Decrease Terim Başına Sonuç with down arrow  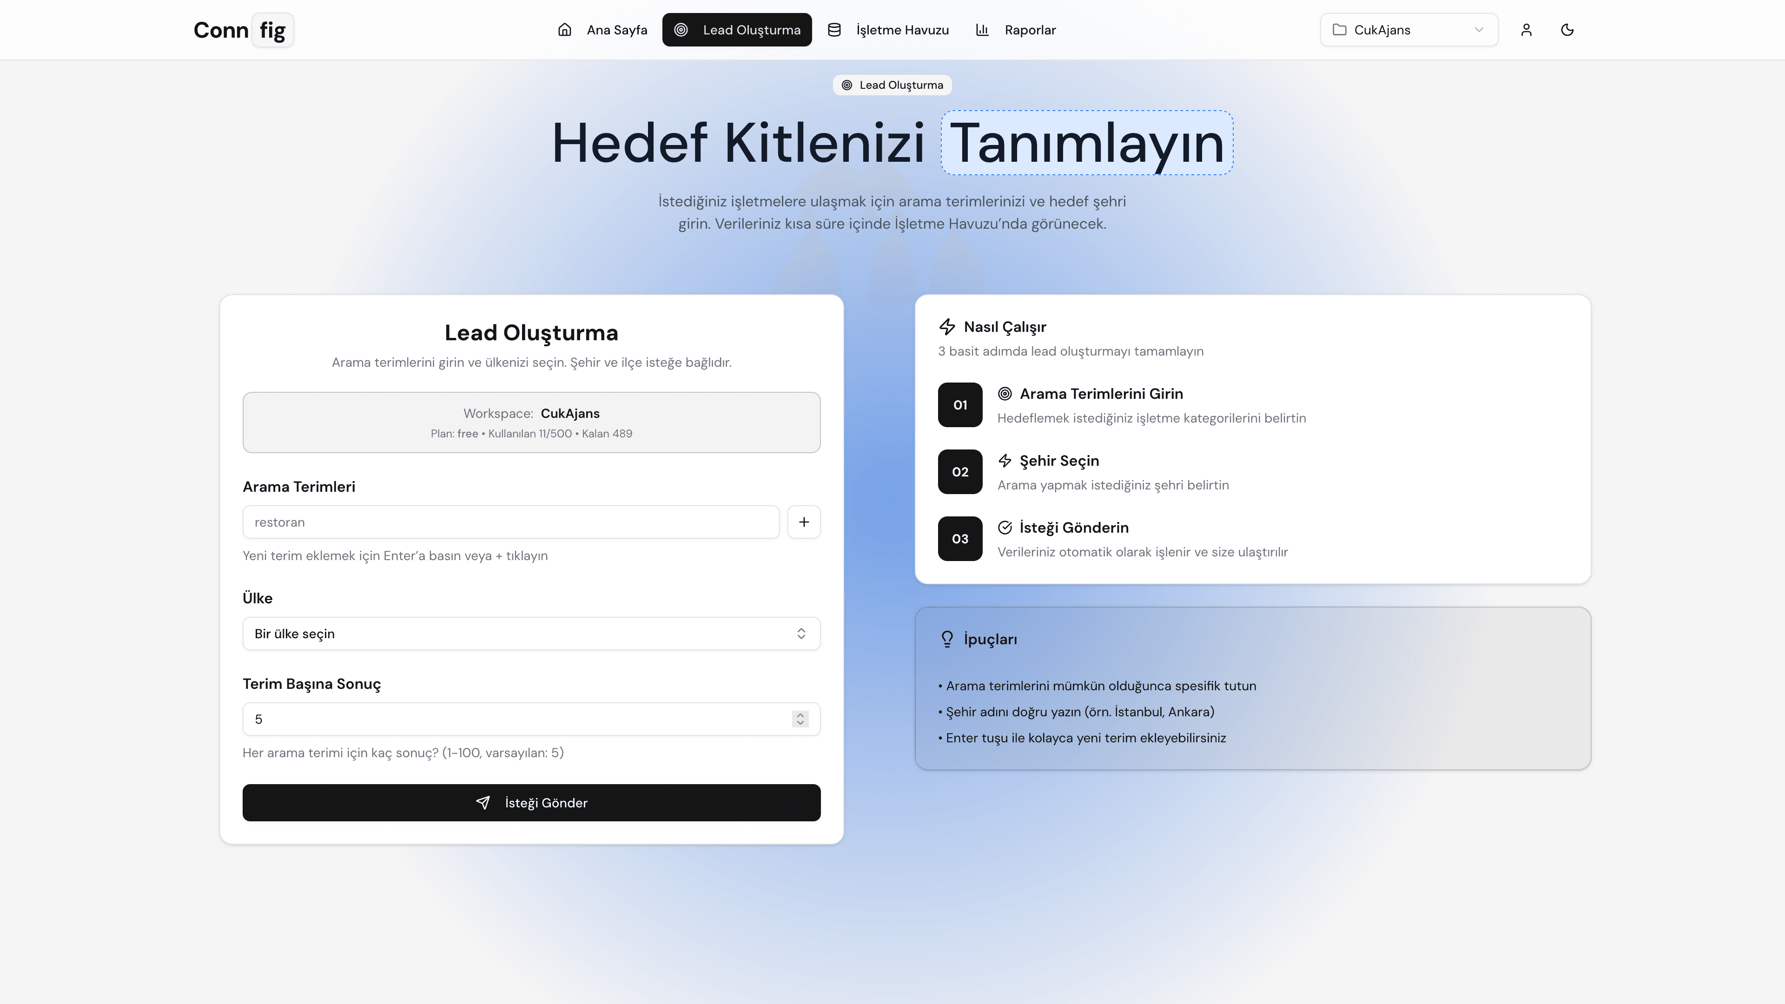coord(800,723)
